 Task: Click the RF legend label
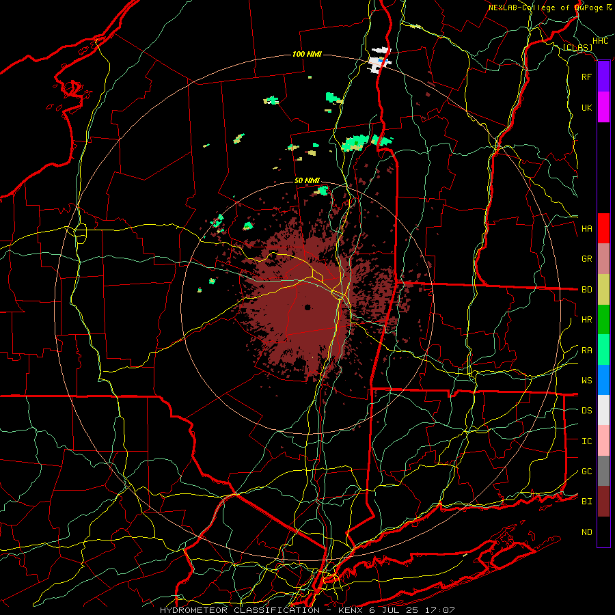point(587,77)
